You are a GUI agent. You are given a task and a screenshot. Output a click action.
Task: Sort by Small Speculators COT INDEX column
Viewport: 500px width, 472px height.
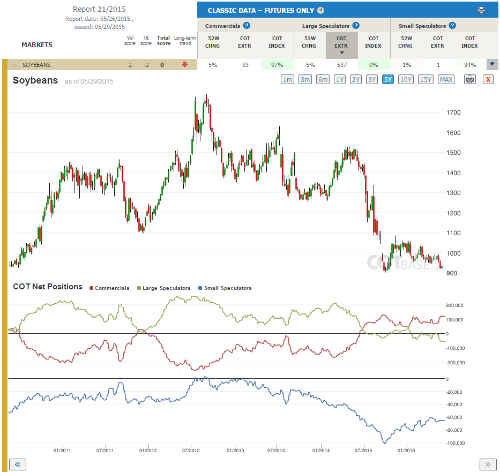point(469,42)
